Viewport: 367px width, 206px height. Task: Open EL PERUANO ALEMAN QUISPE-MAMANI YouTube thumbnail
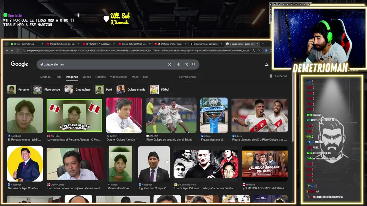74,115
